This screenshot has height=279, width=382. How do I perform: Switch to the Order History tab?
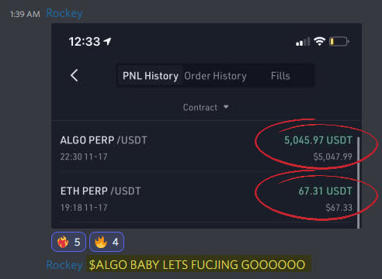pyautogui.click(x=215, y=76)
